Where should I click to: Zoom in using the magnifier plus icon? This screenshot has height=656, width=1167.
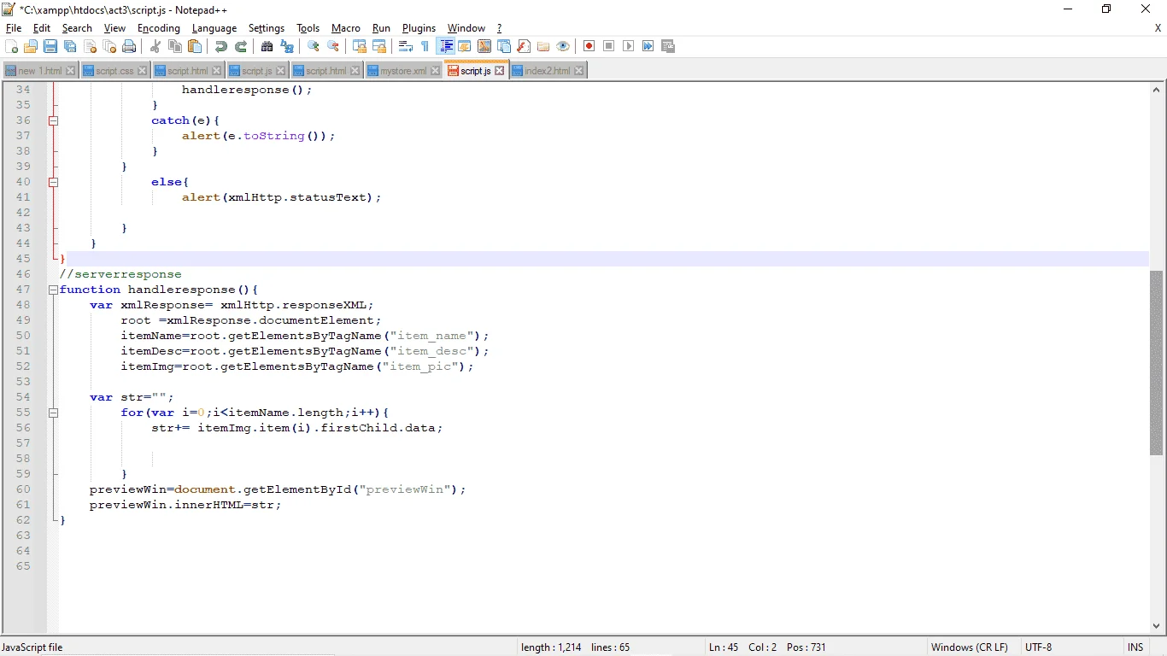click(314, 46)
